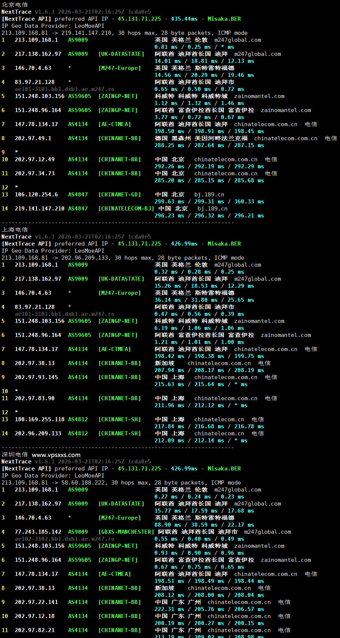Select IP address 202.97.83.90

(x=35, y=398)
